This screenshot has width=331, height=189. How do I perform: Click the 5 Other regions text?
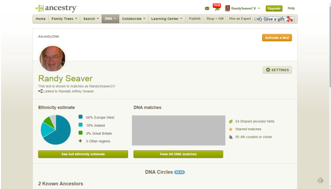pyautogui.click(x=98, y=141)
